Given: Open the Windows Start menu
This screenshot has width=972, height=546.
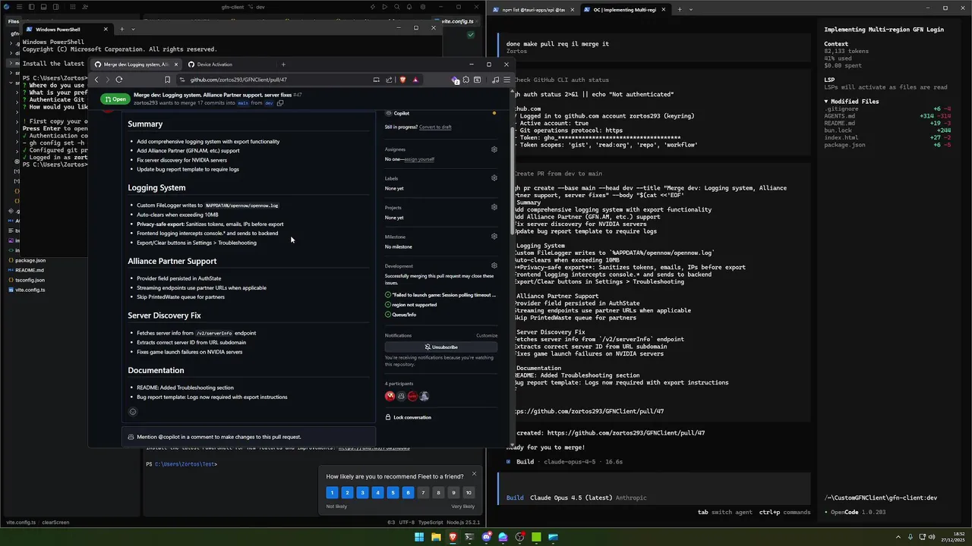Looking at the screenshot, I should 419,537.
